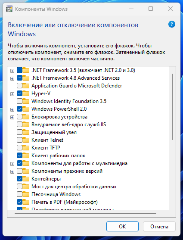Viewport: 183px width, 240px height.
Task: Expand Компоненты для работы с мультимедиа node
Action: point(12,164)
